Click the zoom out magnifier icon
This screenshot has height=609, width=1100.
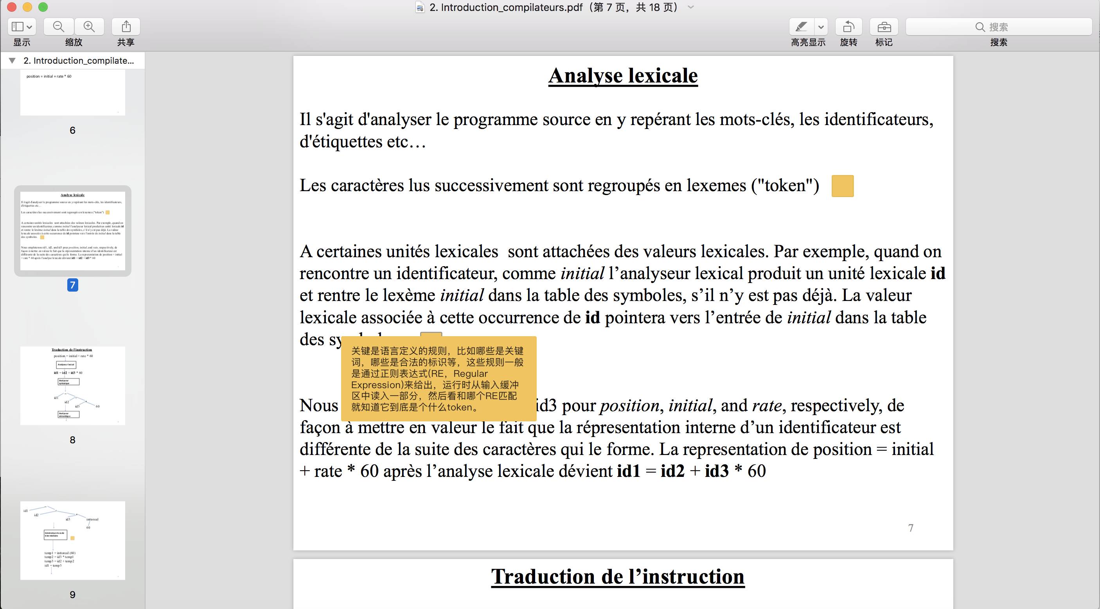click(x=59, y=27)
